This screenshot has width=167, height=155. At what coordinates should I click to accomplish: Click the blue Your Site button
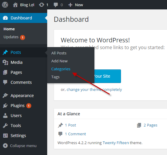tap(108, 76)
